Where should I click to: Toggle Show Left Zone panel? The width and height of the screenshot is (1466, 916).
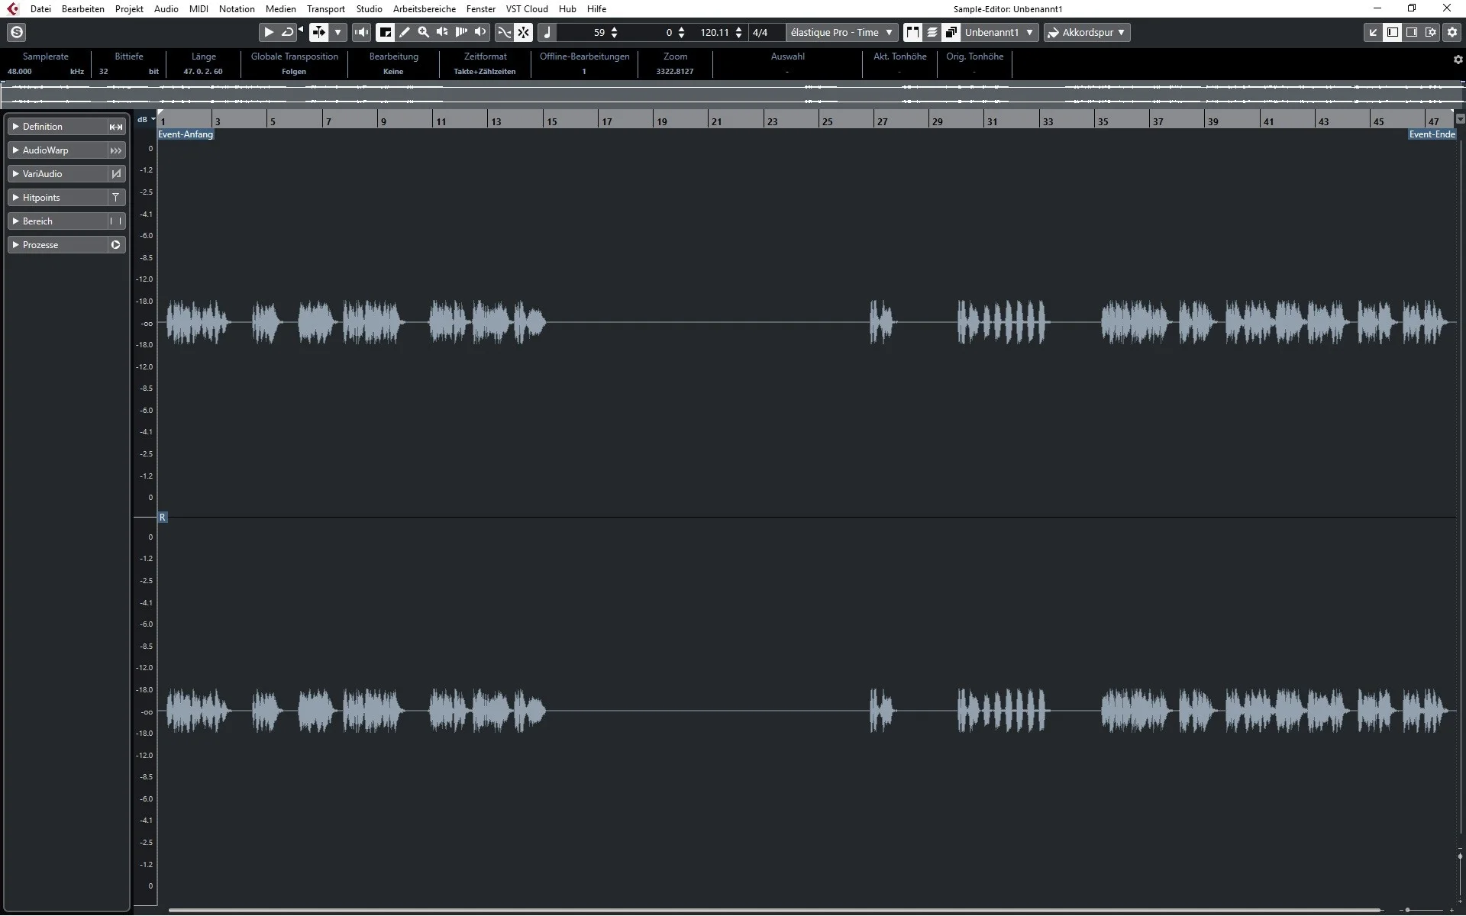1393,32
